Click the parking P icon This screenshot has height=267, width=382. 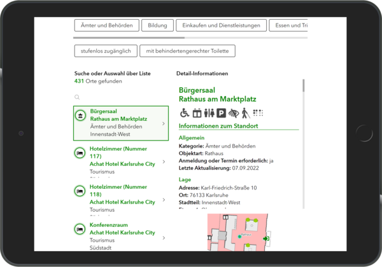pyautogui.click(x=221, y=113)
